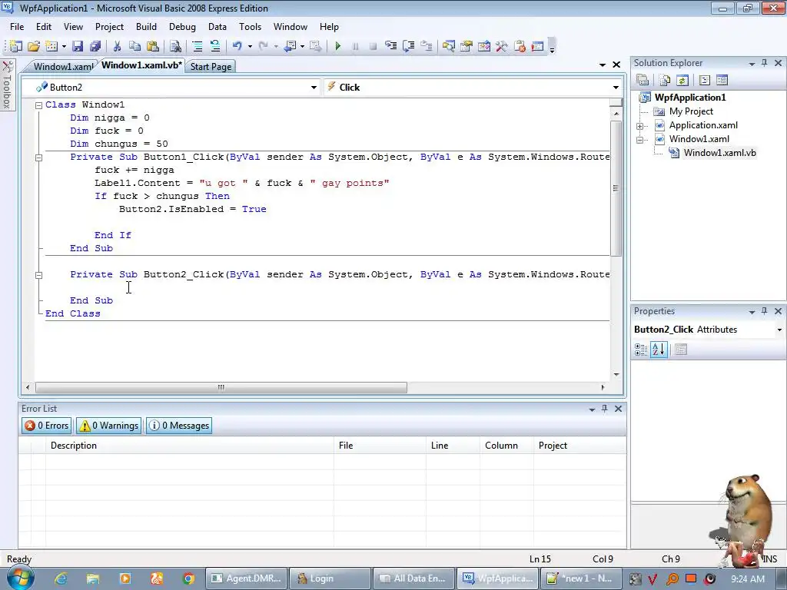Select WpfApplication1 project node
This screenshot has height=590, width=787.
coord(689,98)
